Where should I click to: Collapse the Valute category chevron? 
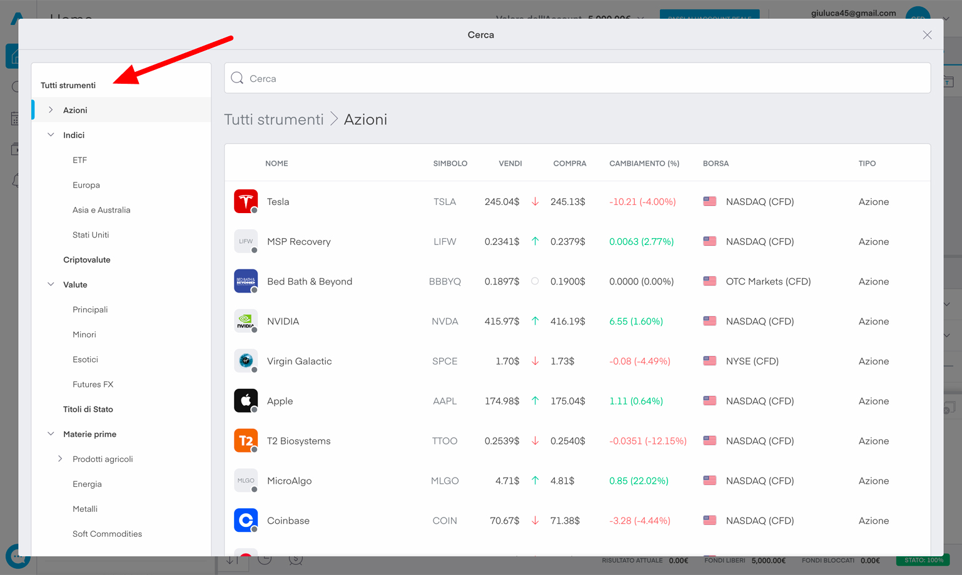[51, 284]
